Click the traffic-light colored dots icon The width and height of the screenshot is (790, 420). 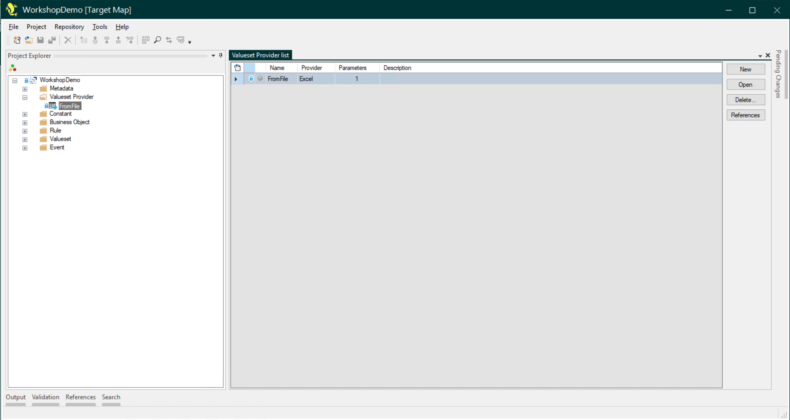click(13, 68)
